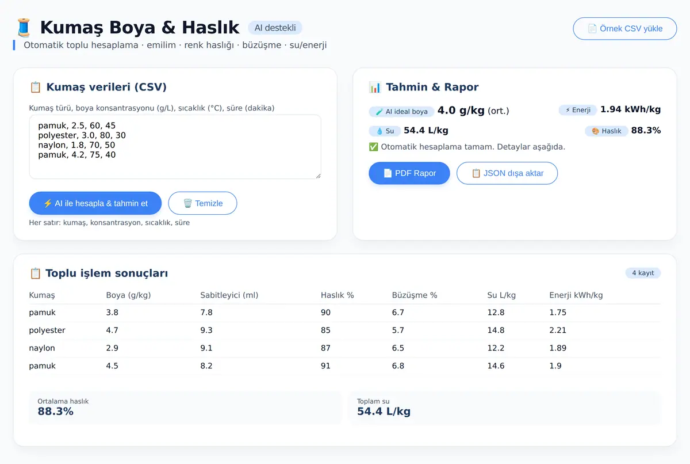Select the polyester row in results table
Image resolution: width=690 pixels, height=464 pixels.
tap(345, 330)
